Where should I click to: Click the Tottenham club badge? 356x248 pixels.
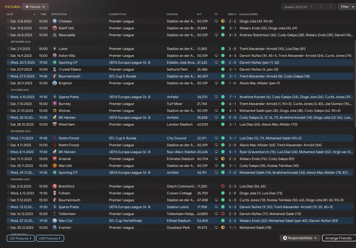55,214
